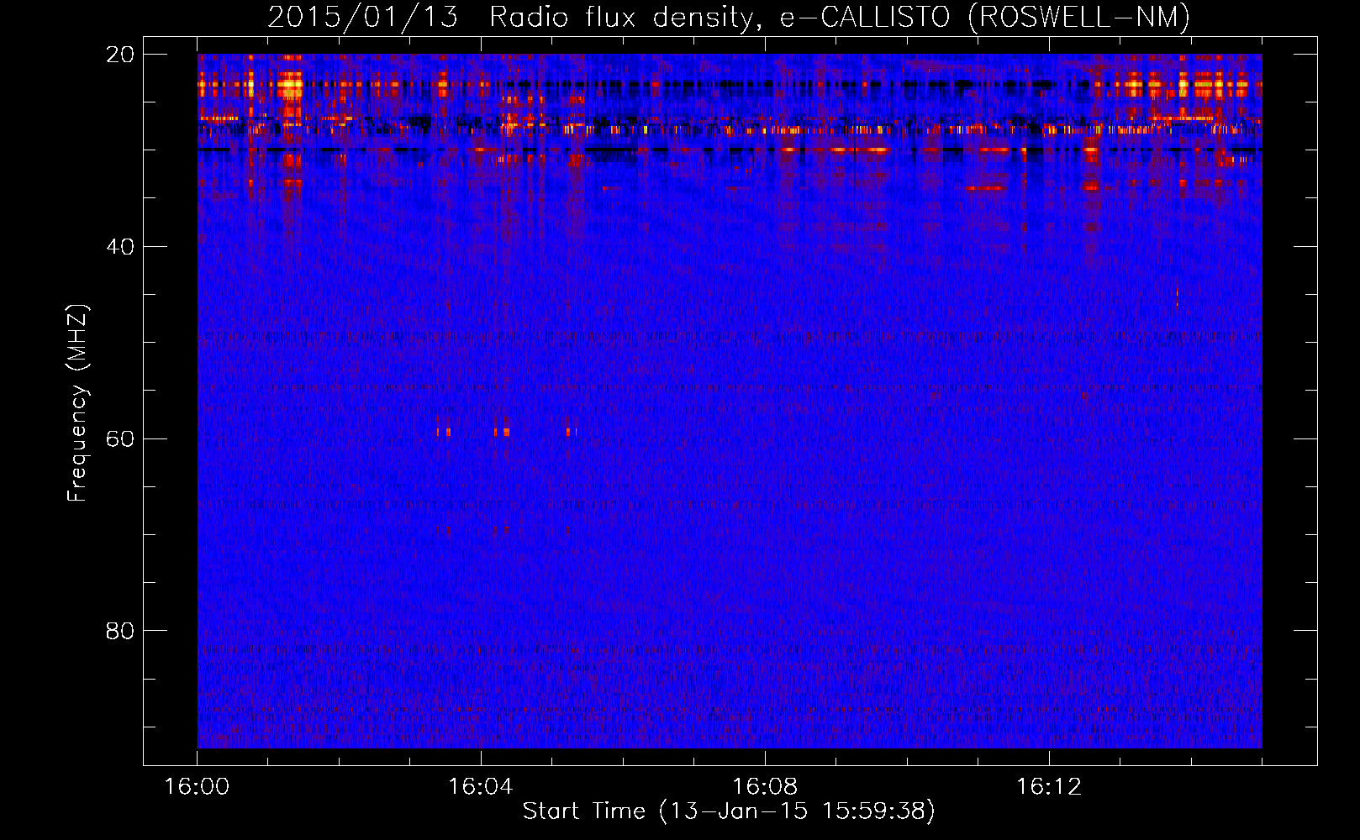Click the 16:12 time tick label

tap(1049, 787)
